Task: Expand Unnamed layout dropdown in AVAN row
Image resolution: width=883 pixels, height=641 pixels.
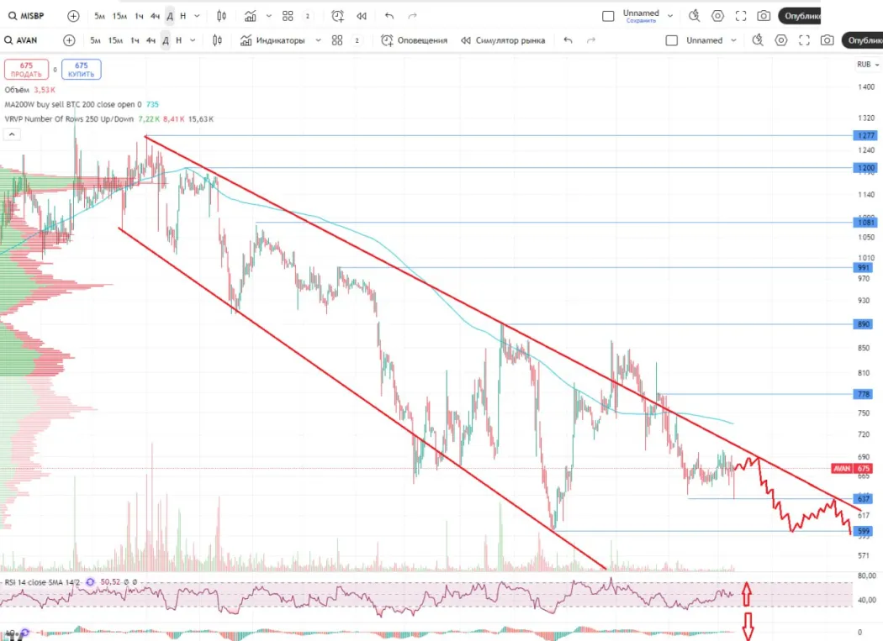Action: pyautogui.click(x=733, y=40)
